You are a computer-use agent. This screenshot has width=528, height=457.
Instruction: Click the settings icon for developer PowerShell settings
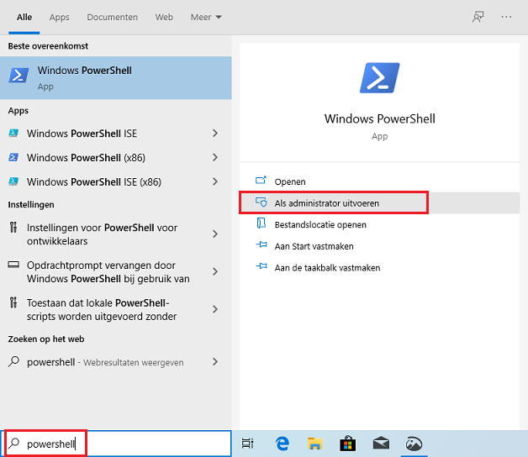[13, 228]
